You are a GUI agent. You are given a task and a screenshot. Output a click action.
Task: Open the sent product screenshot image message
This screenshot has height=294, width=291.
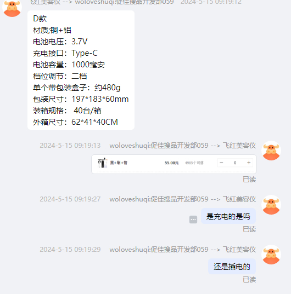pos(174,164)
